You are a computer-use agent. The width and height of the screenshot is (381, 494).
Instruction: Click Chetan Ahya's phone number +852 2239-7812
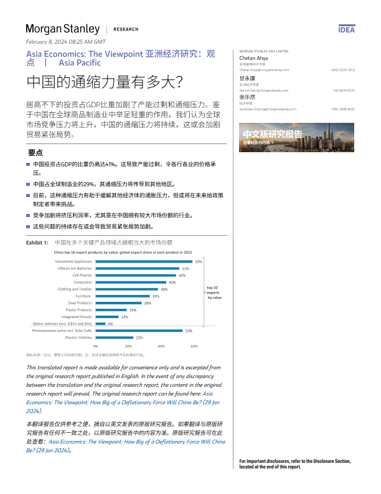(343, 70)
